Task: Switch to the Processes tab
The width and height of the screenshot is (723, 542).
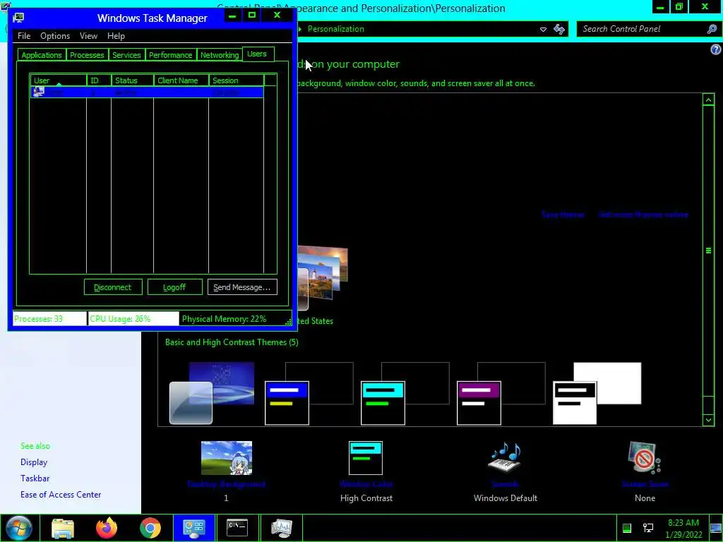Action: point(87,55)
